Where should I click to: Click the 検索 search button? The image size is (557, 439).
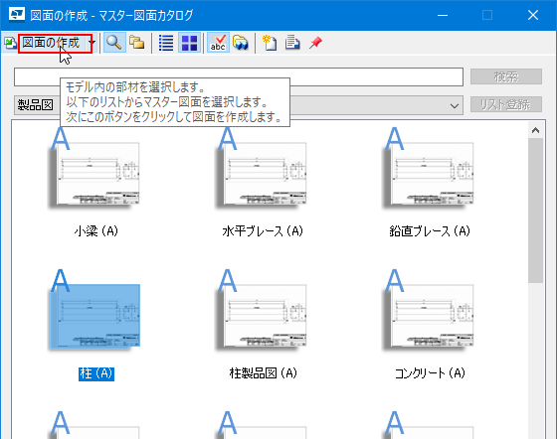(506, 76)
